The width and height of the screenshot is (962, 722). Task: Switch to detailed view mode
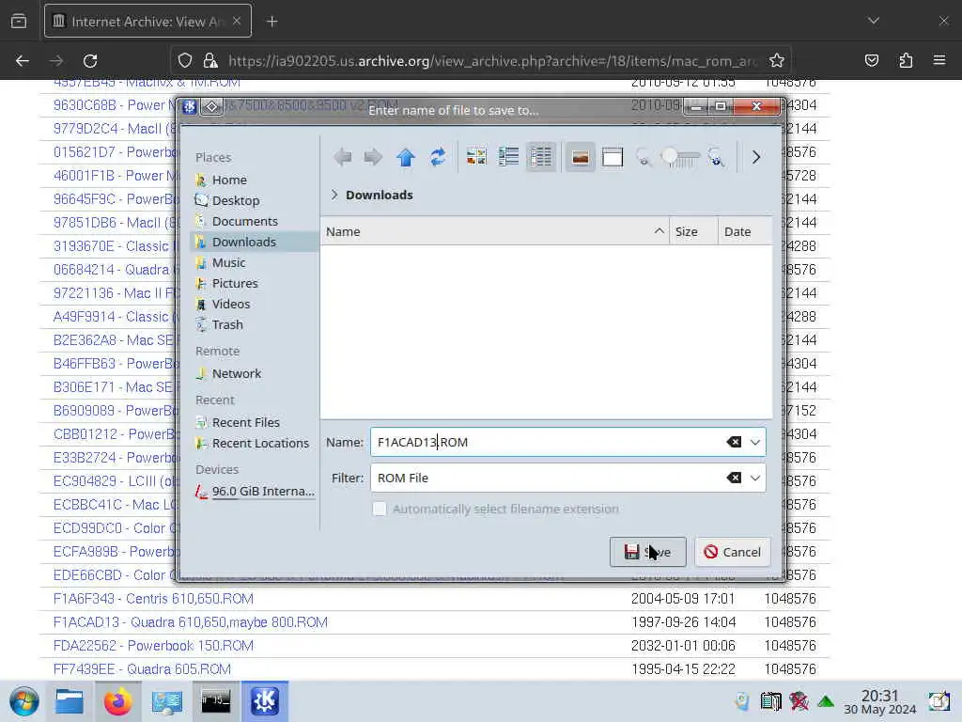[541, 158]
